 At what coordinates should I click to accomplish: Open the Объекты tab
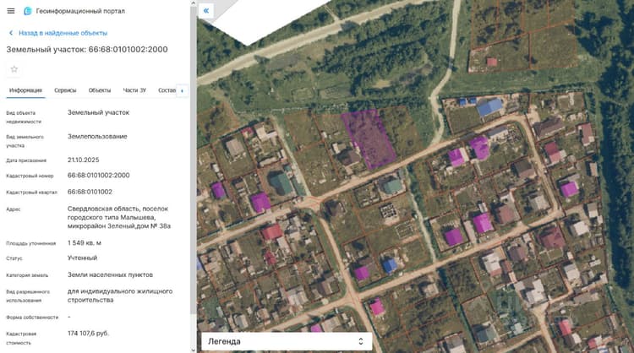(x=100, y=90)
